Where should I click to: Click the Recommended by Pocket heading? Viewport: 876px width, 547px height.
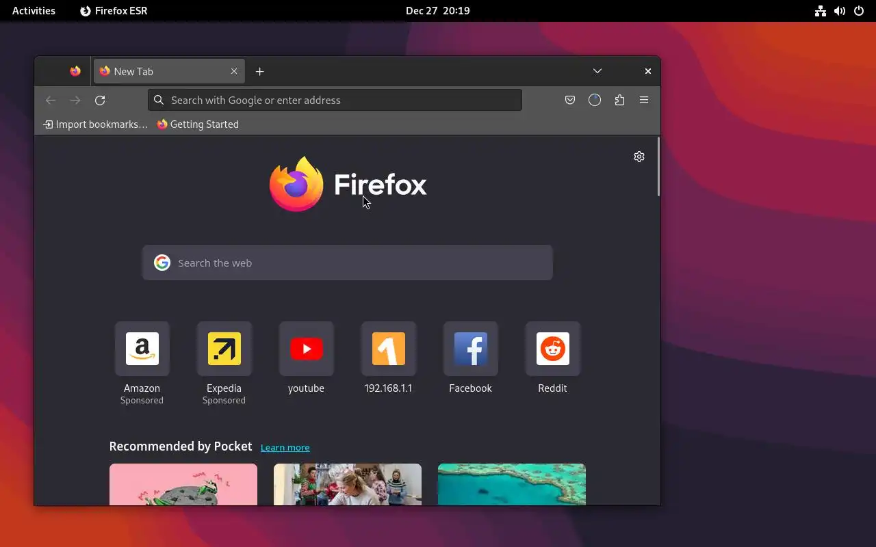click(181, 446)
